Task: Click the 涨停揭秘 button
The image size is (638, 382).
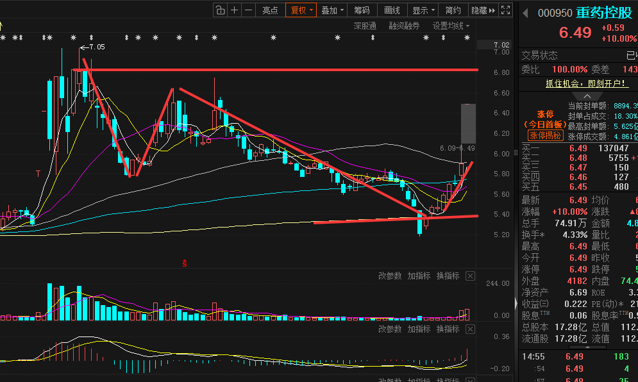Action: (x=545, y=135)
